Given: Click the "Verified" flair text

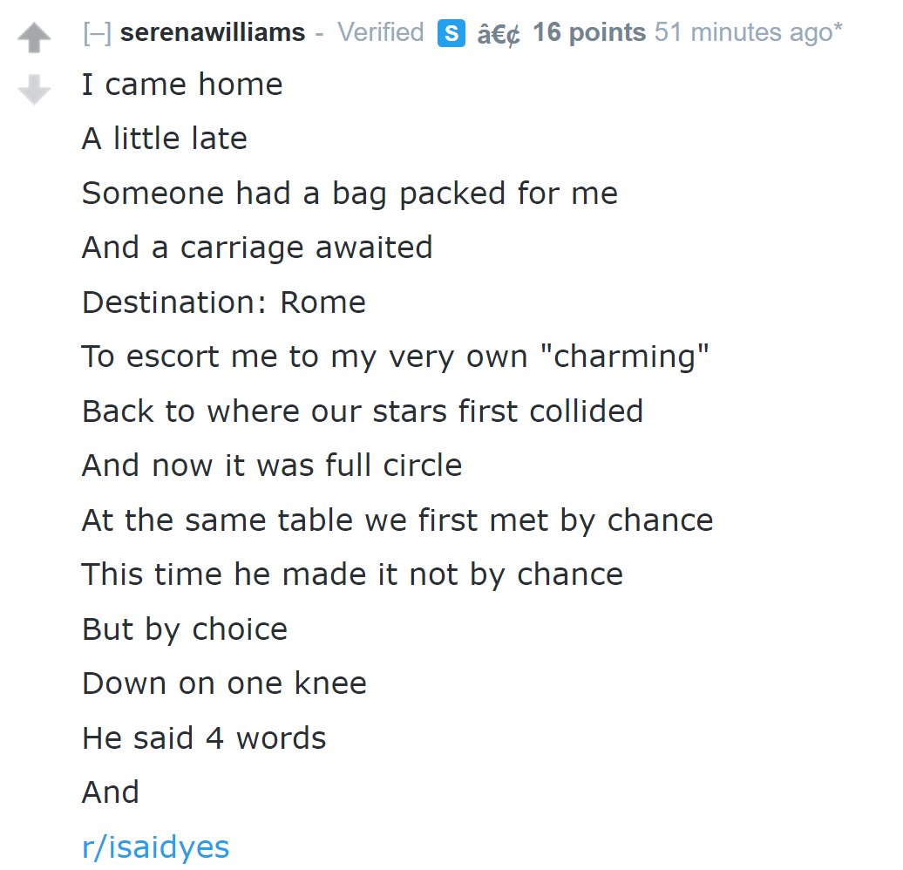Looking at the screenshot, I should [x=380, y=33].
